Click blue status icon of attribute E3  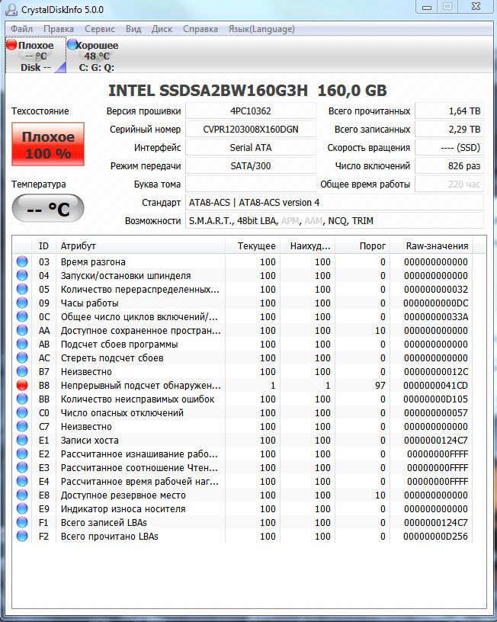pyautogui.click(x=22, y=467)
